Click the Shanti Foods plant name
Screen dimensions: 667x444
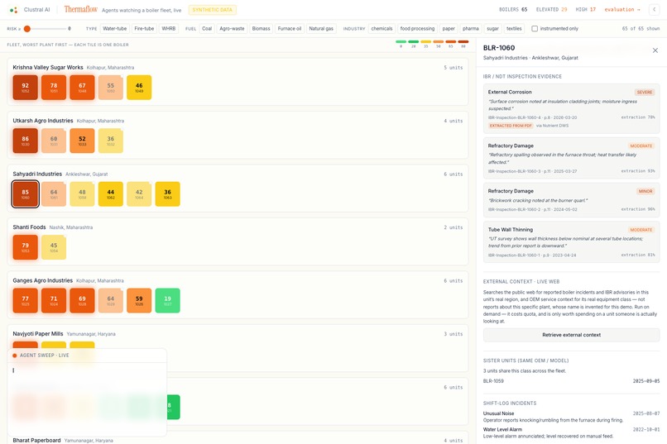(29, 227)
